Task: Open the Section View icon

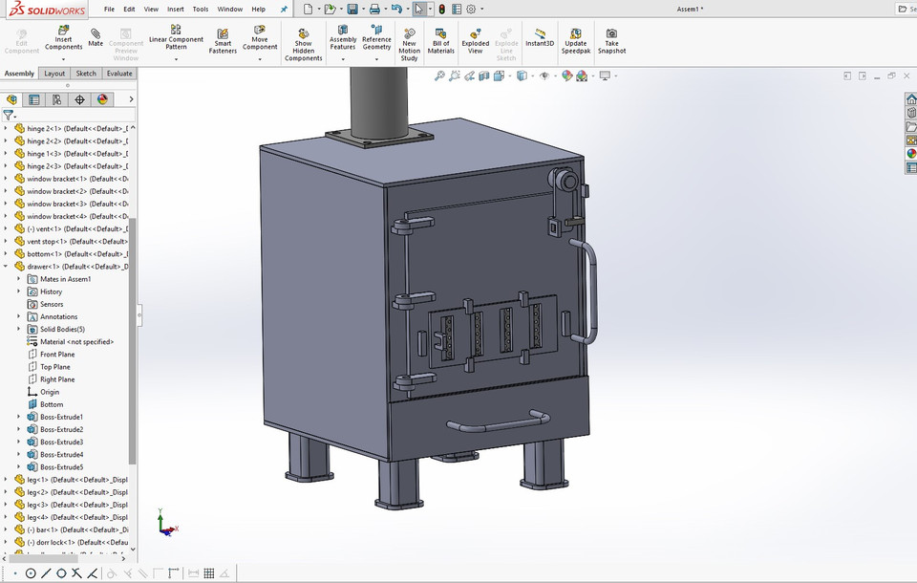Action: [x=485, y=76]
